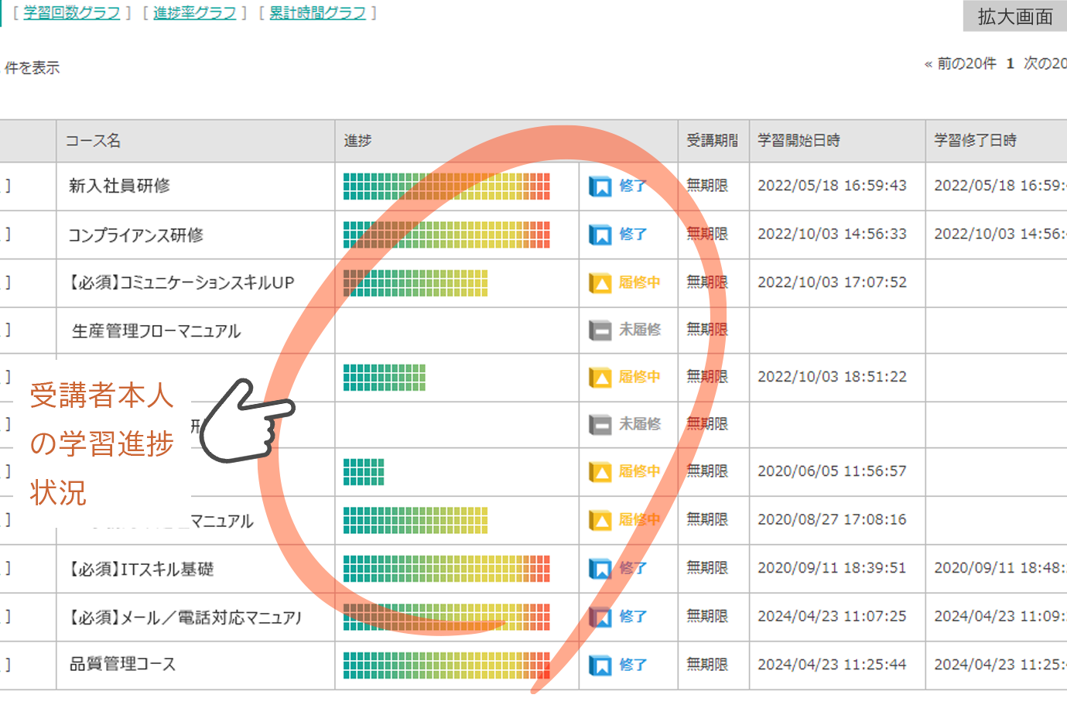Click the 拡大画面 button
Viewport: 1067px width, 705px height.
click(1015, 16)
